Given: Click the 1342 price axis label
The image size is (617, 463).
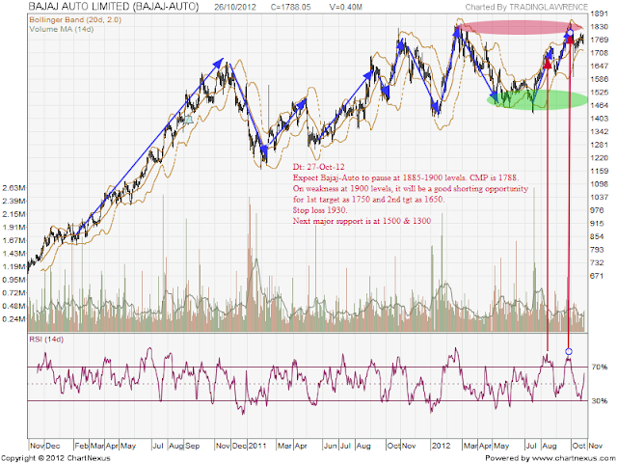Looking at the screenshot, I should tap(600, 131).
